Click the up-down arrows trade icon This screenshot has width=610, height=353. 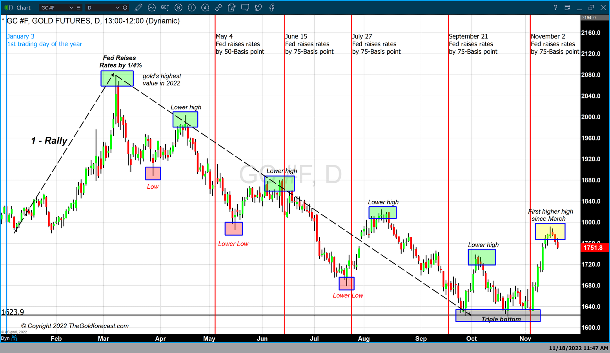pos(219,7)
